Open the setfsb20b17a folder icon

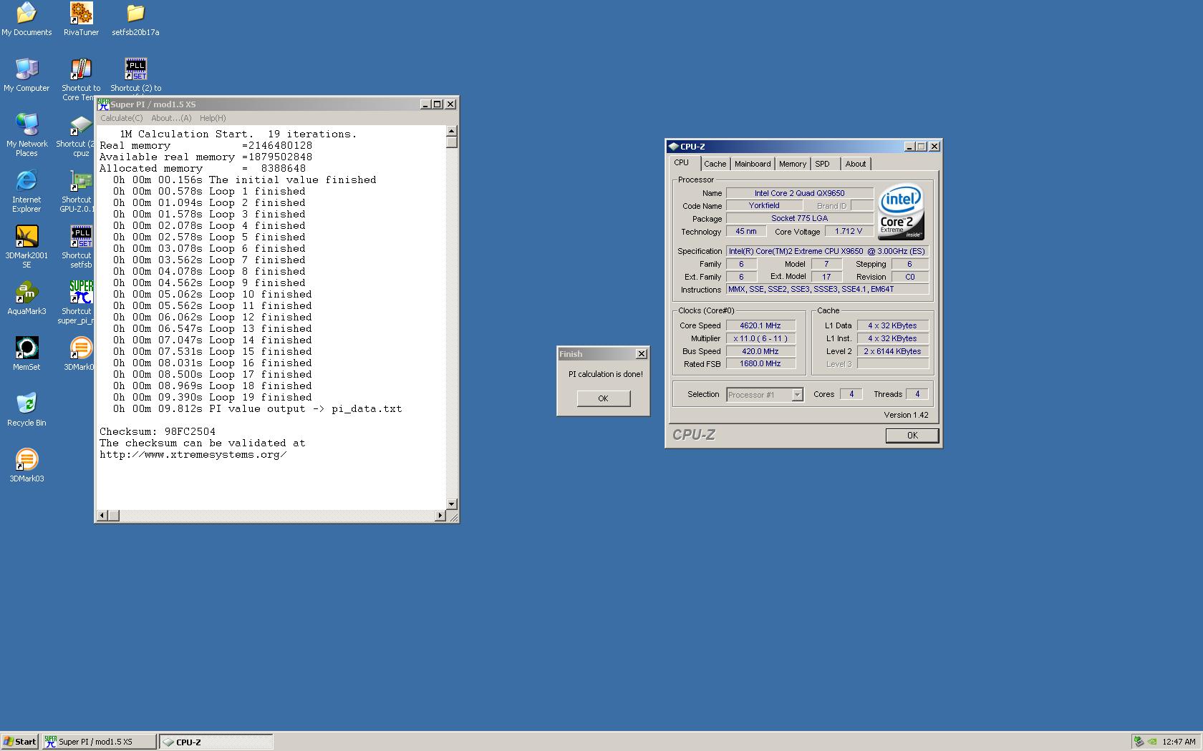pos(135,19)
